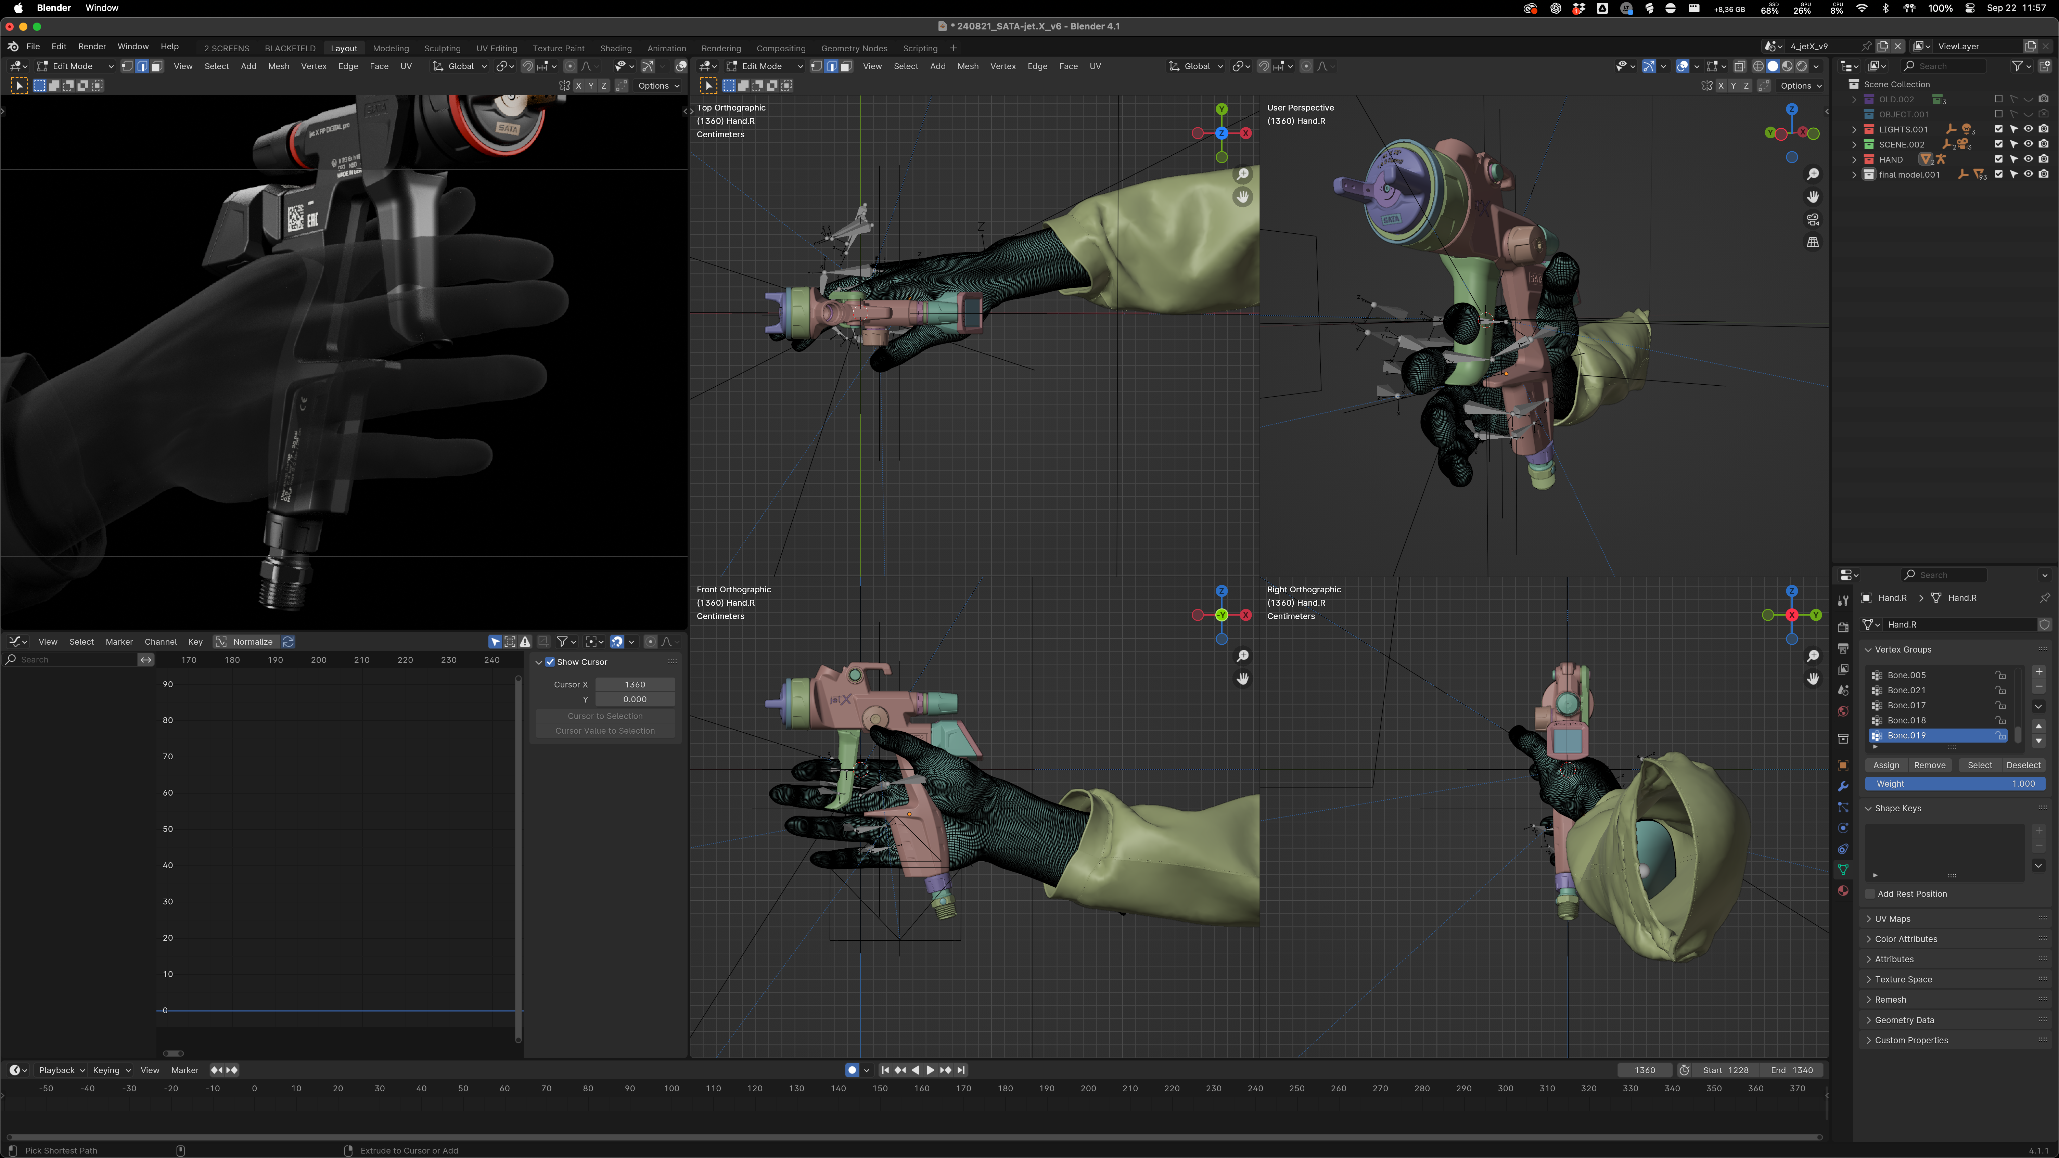2059x1158 pixels.
Task: Toggle camera view icon in User Perspective
Action: tap(1813, 219)
